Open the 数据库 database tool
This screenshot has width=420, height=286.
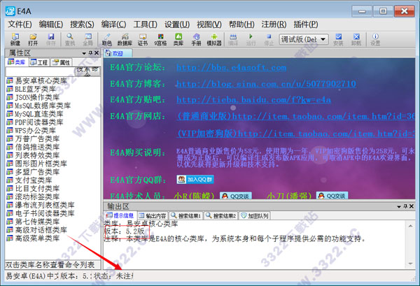tap(125, 40)
